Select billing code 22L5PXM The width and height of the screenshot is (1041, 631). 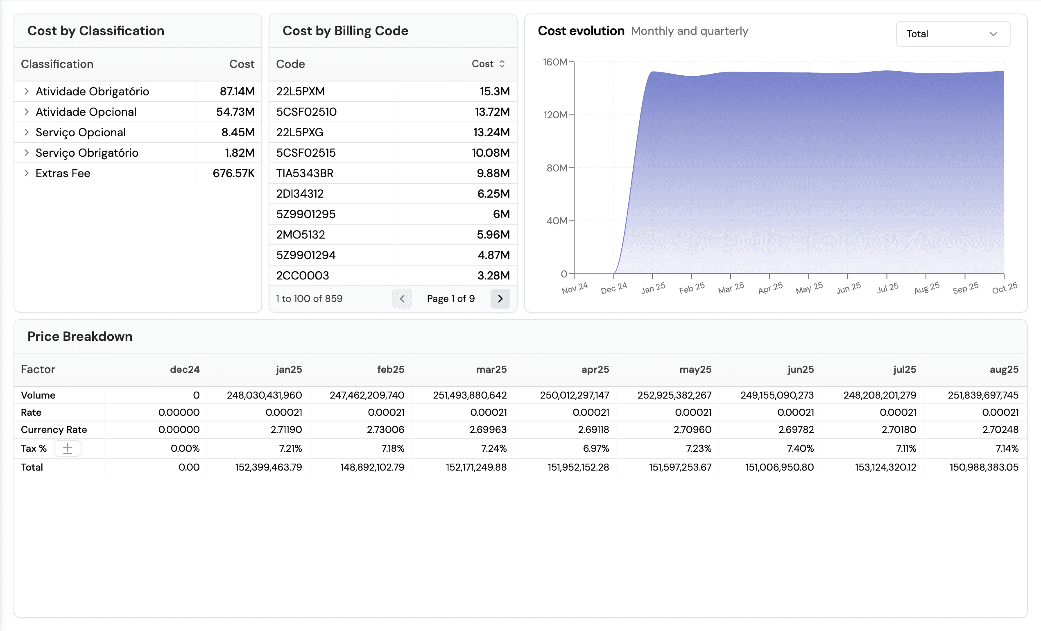301,91
